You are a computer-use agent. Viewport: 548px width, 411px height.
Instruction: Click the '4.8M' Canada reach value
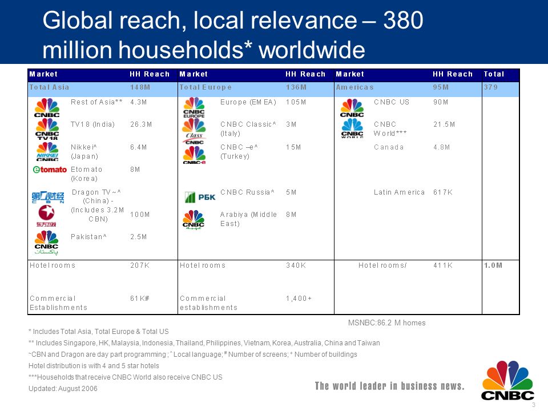441,147
